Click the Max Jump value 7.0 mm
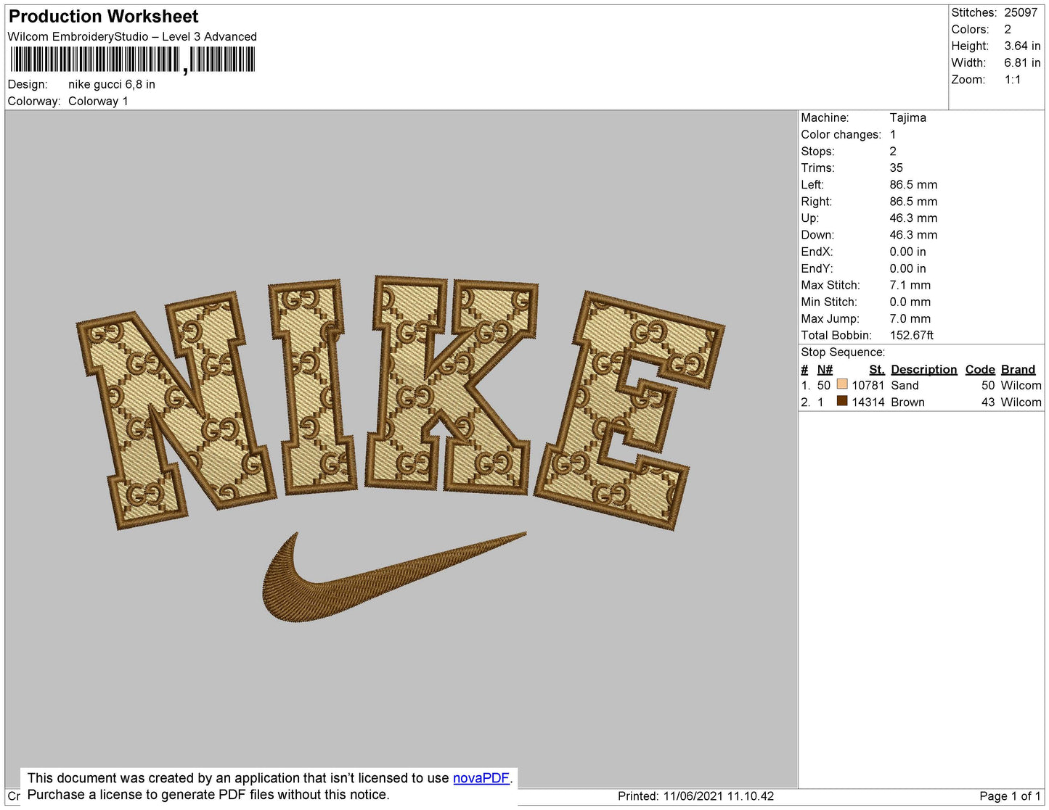The image size is (1049, 810). click(910, 318)
